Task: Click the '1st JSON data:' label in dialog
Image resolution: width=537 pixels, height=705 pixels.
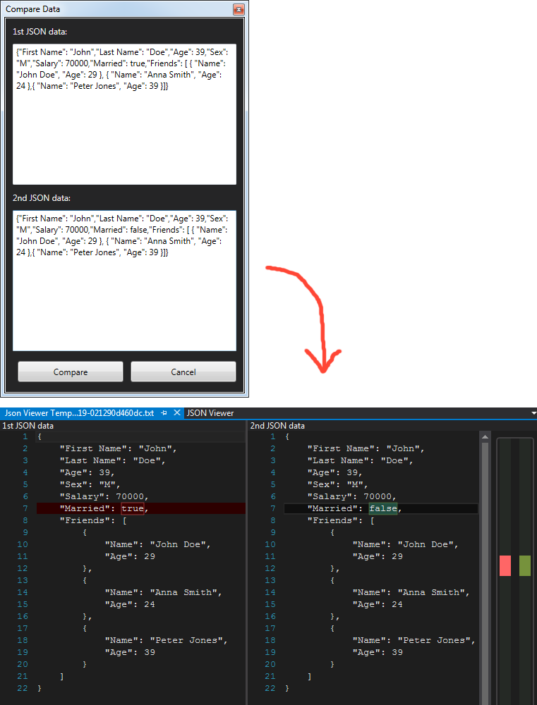Action: [40, 32]
